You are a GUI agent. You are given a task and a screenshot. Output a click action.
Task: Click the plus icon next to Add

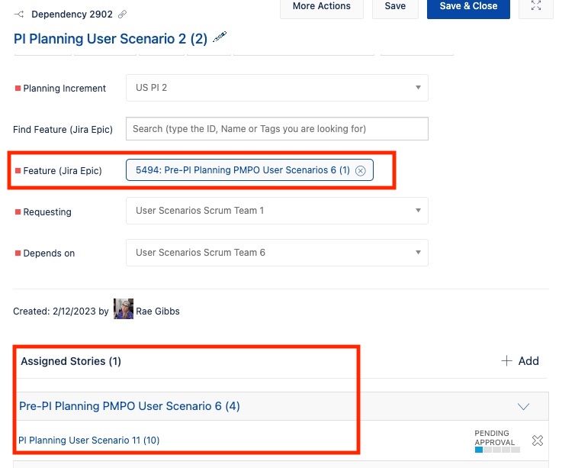tap(506, 361)
